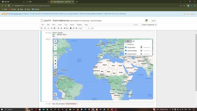197x111 pixels.
Task: Open the Insert menu
Action: click(60, 25)
